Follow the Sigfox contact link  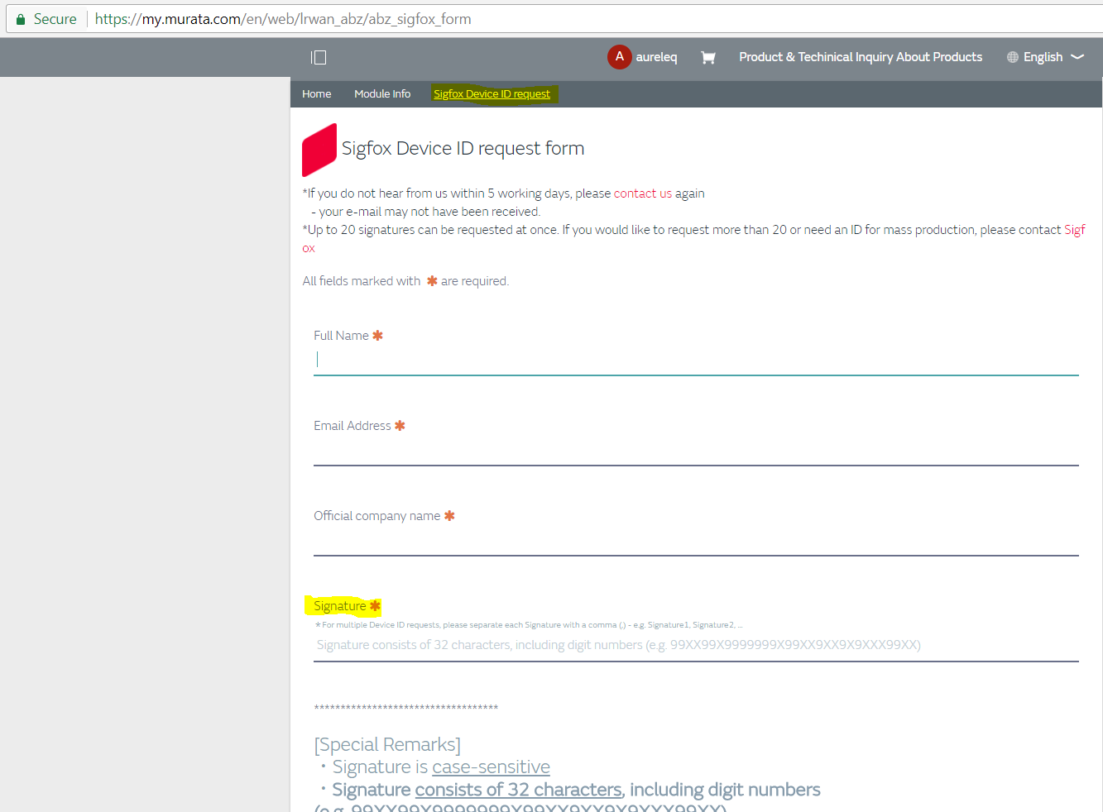(1074, 230)
